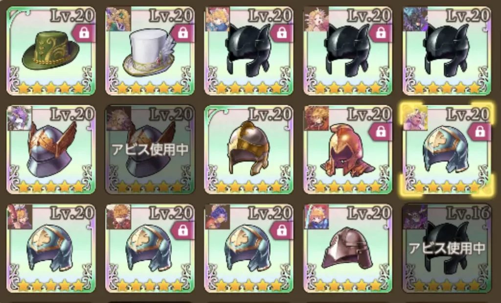Choose the first black horned helmet in top row
This screenshot has width=501, height=303.
click(x=249, y=51)
